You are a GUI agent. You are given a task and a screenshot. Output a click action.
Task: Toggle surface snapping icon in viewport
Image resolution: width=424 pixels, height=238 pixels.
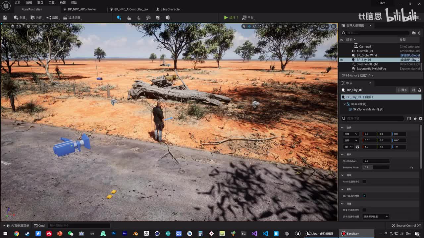tap(274, 26)
